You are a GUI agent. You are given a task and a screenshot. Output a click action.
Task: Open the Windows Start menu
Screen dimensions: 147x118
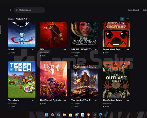(x=46, y=115)
